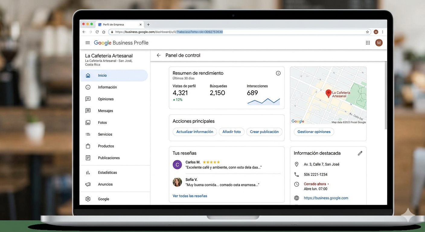
Task: Click the info icon in Resumen de rendimiento
Action: (278, 73)
